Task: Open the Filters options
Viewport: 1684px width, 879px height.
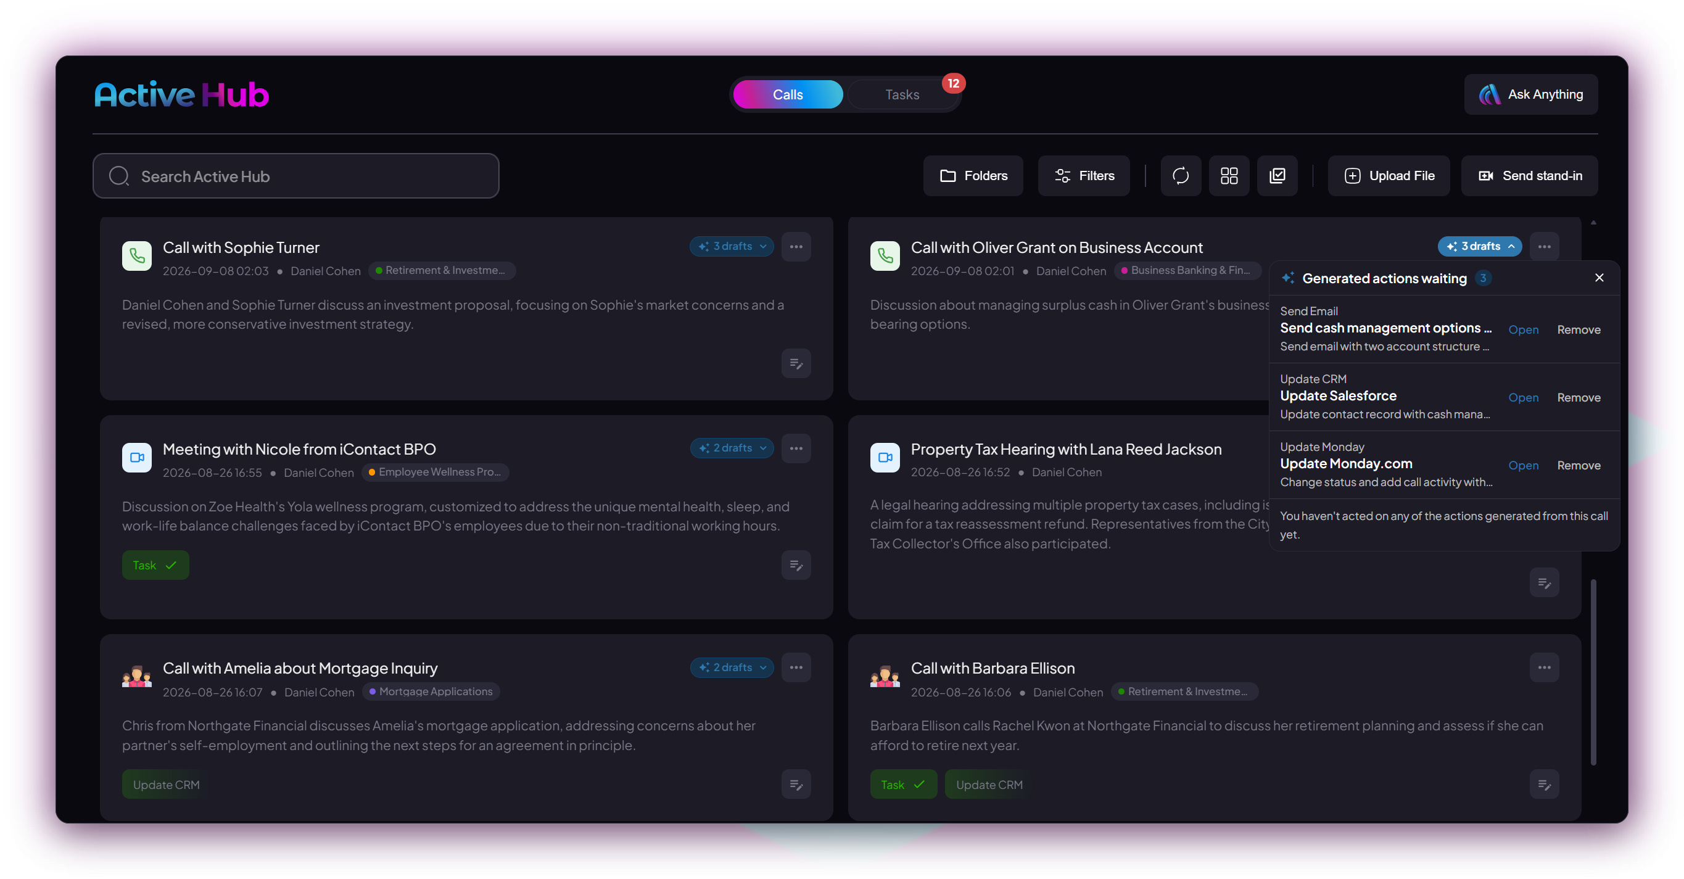Action: coord(1083,176)
